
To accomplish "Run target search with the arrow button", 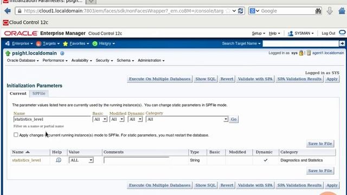I will [x=342, y=43].
